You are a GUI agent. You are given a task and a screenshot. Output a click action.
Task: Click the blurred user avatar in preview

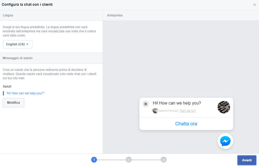pyautogui.click(x=155, y=111)
